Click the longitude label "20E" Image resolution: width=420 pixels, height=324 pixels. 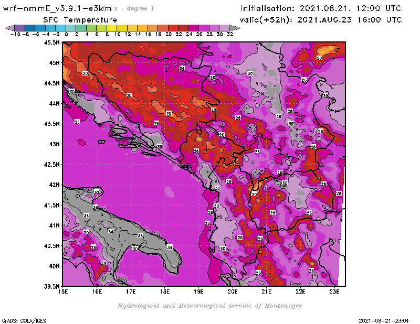pos(233,291)
